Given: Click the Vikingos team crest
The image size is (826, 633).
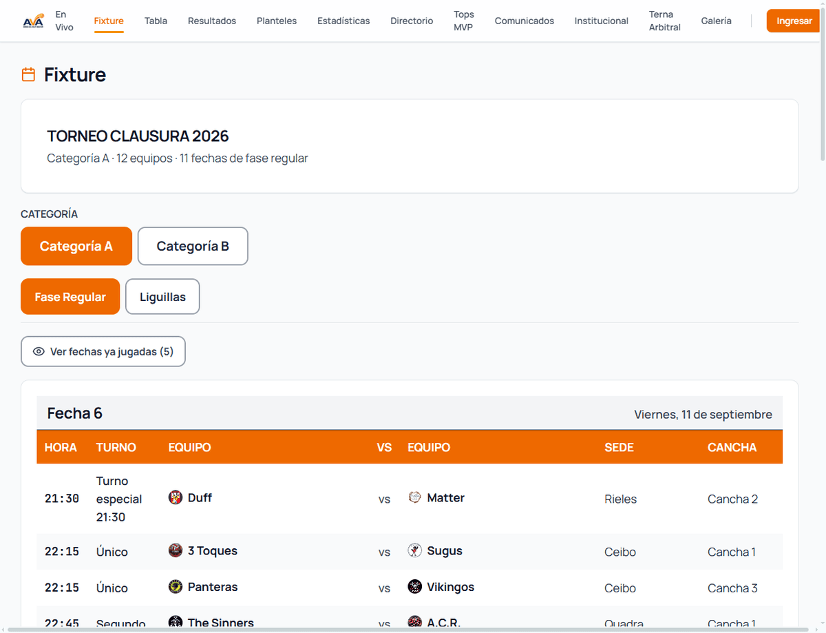Looking at the screenshot, I should tap(414, 587).
